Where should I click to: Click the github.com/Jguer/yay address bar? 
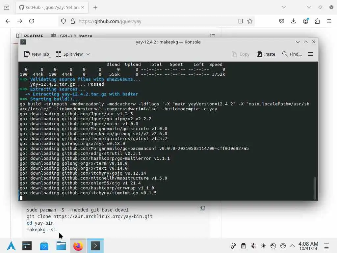point(157,21)
